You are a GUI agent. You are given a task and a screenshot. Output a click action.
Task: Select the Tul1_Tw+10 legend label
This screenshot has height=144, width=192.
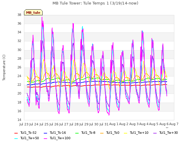coord(139,133)
